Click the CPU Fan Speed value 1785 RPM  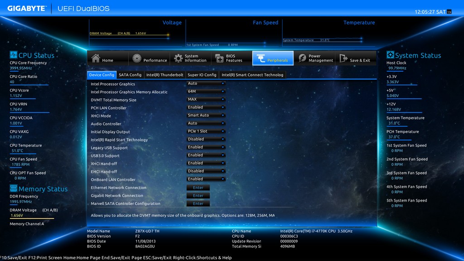[21, 164]
